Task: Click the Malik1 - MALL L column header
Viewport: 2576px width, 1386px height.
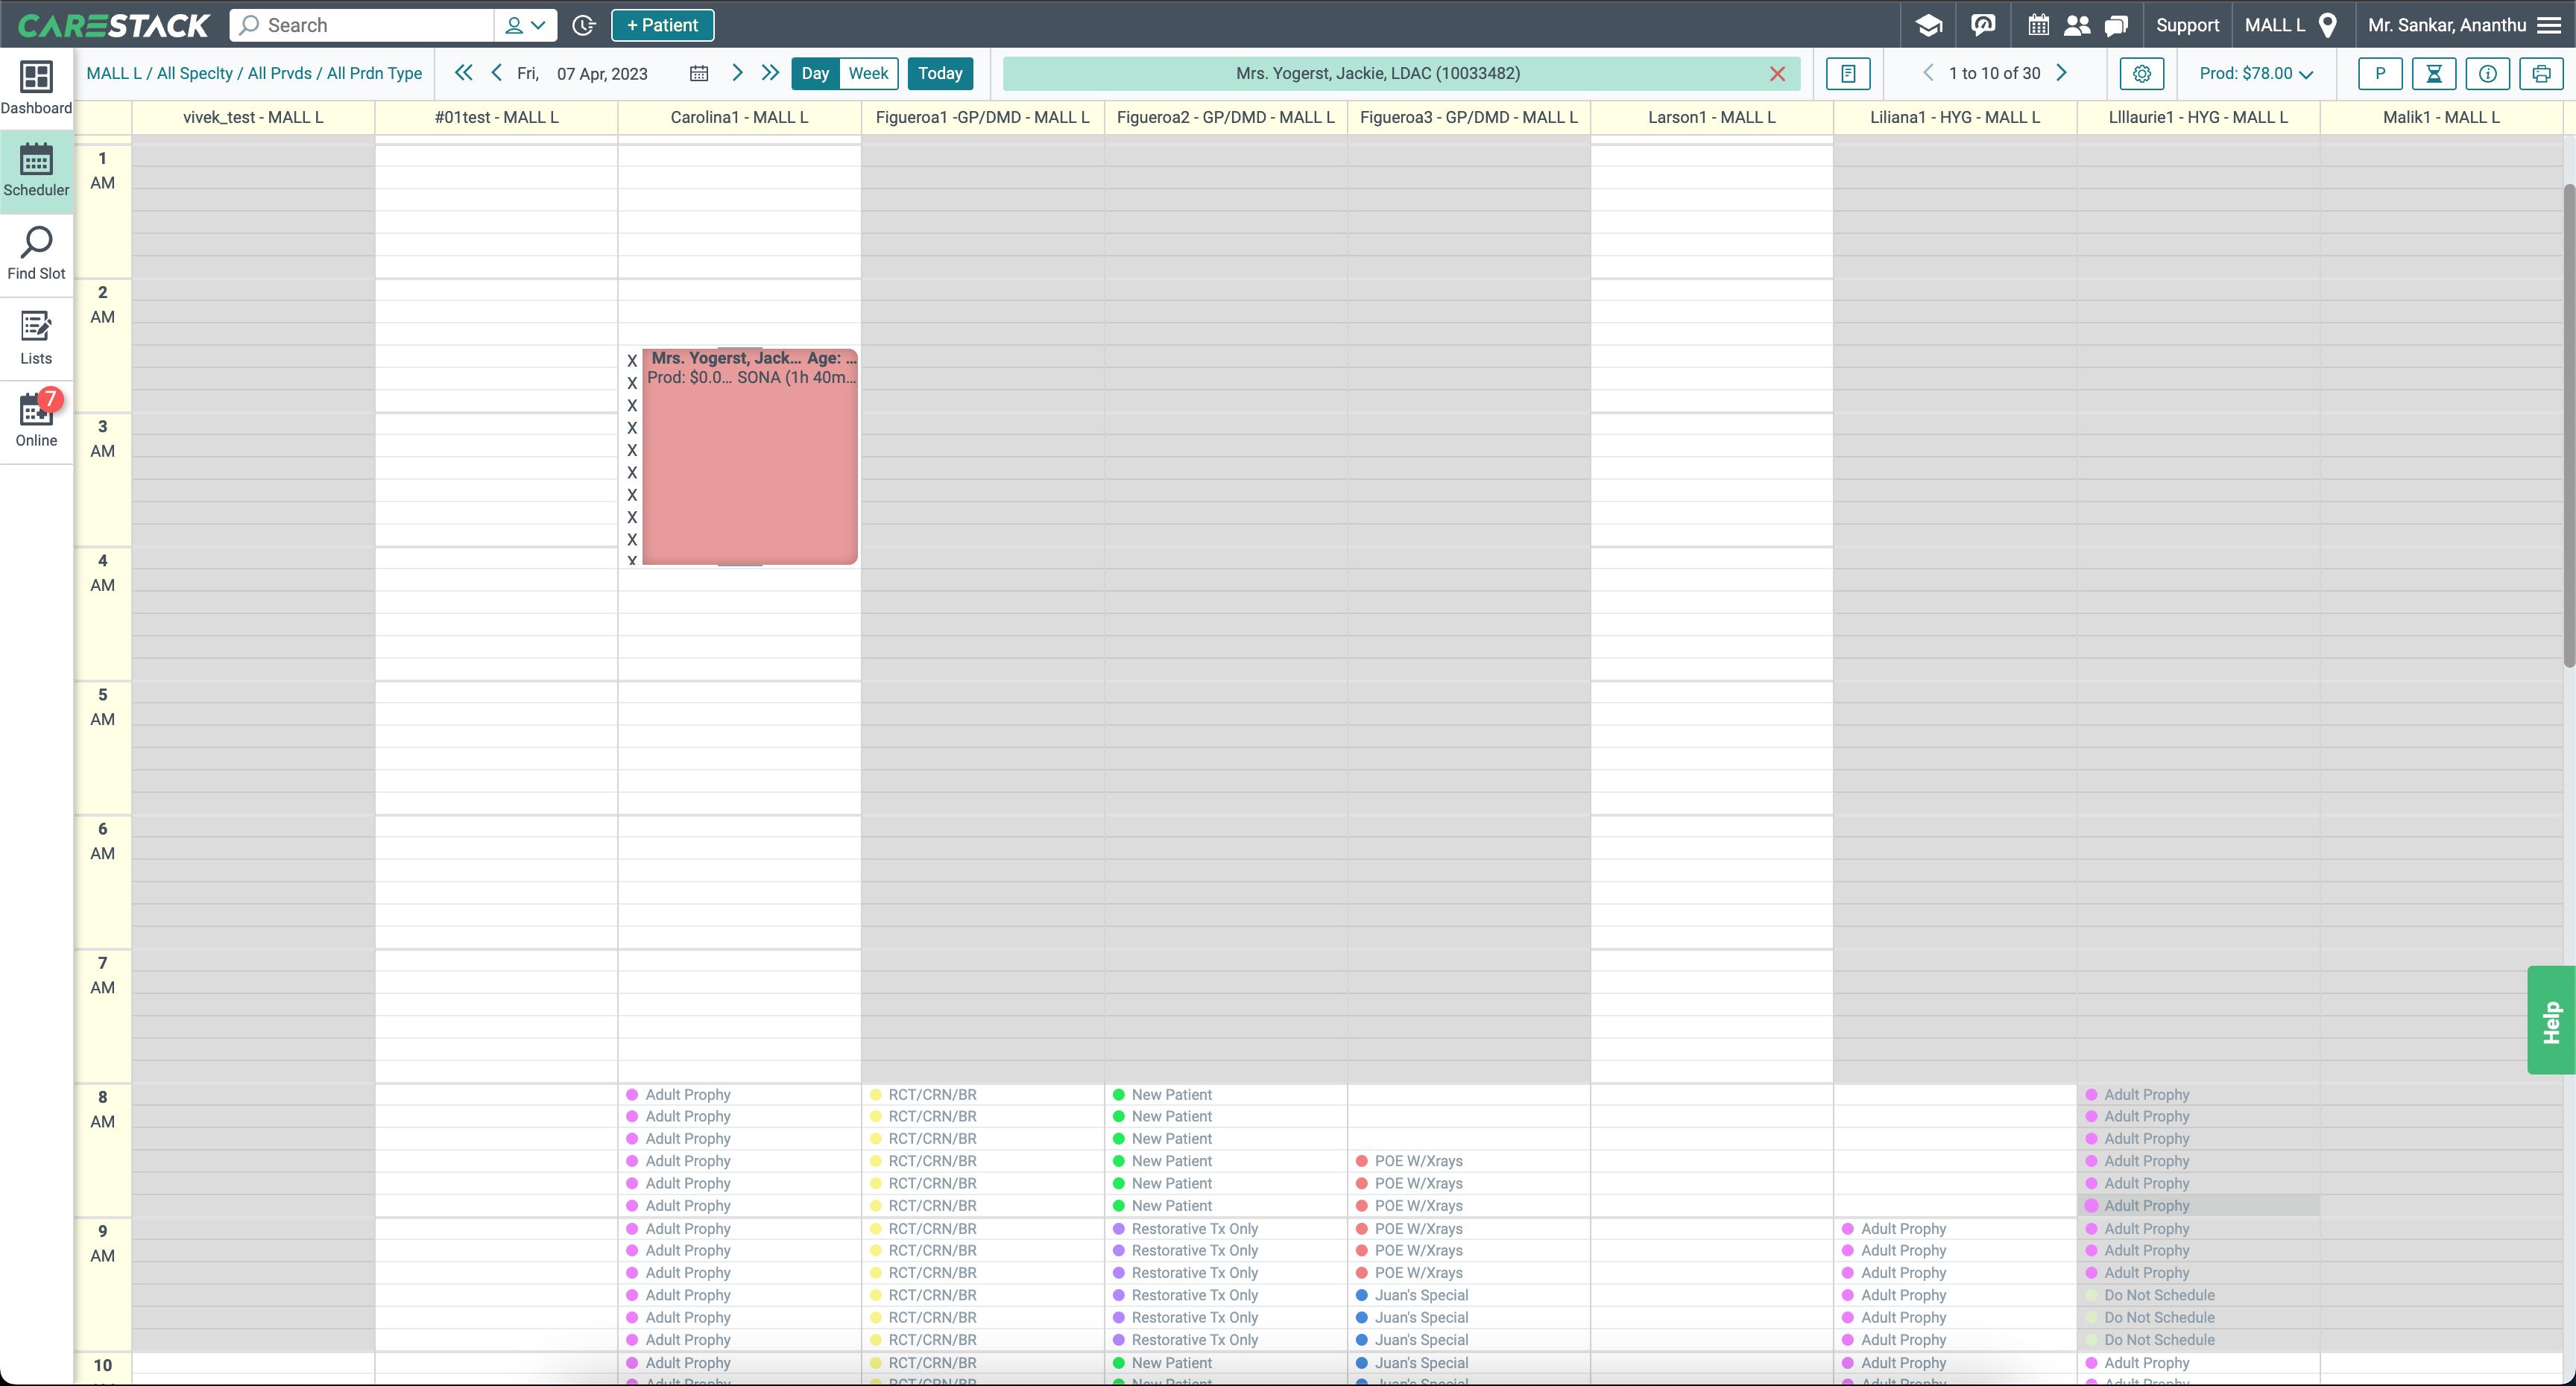Action: click(x=2441, y=117)
